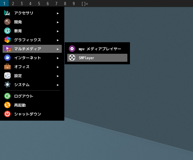Switch to workspace tag 5
The image size is (193, 160).
click(39, 4)
